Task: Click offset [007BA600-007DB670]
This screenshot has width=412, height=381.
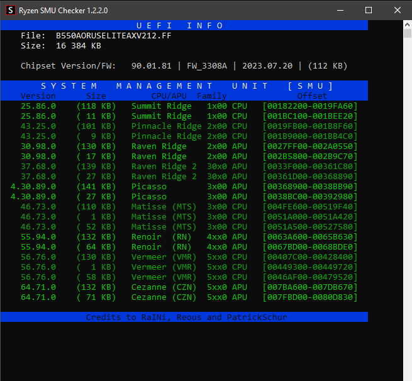Action: 310,287
